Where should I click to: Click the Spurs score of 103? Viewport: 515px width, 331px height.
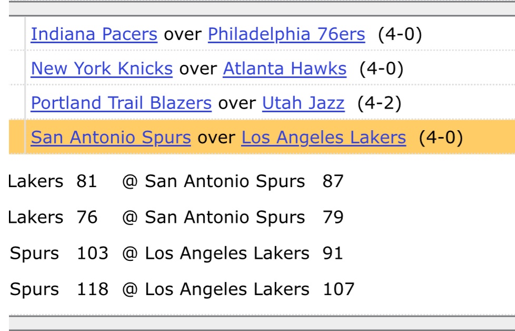coord(92,253)
